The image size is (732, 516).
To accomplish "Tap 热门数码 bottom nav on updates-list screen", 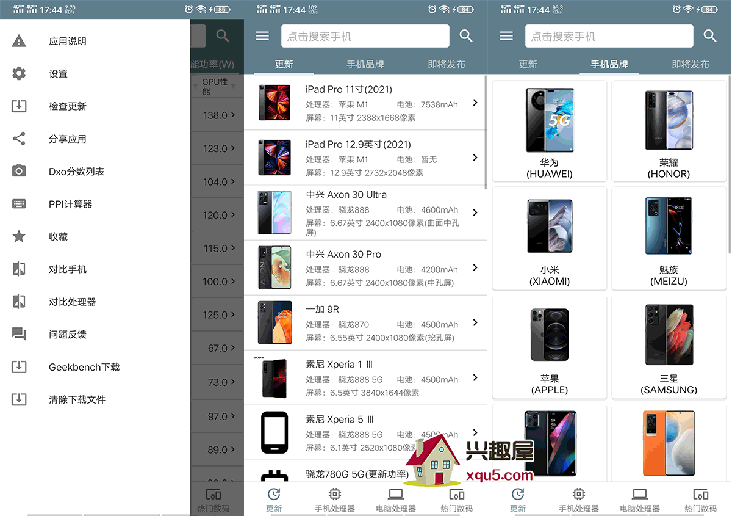I will pyautogui.click(x=457, y=500).
